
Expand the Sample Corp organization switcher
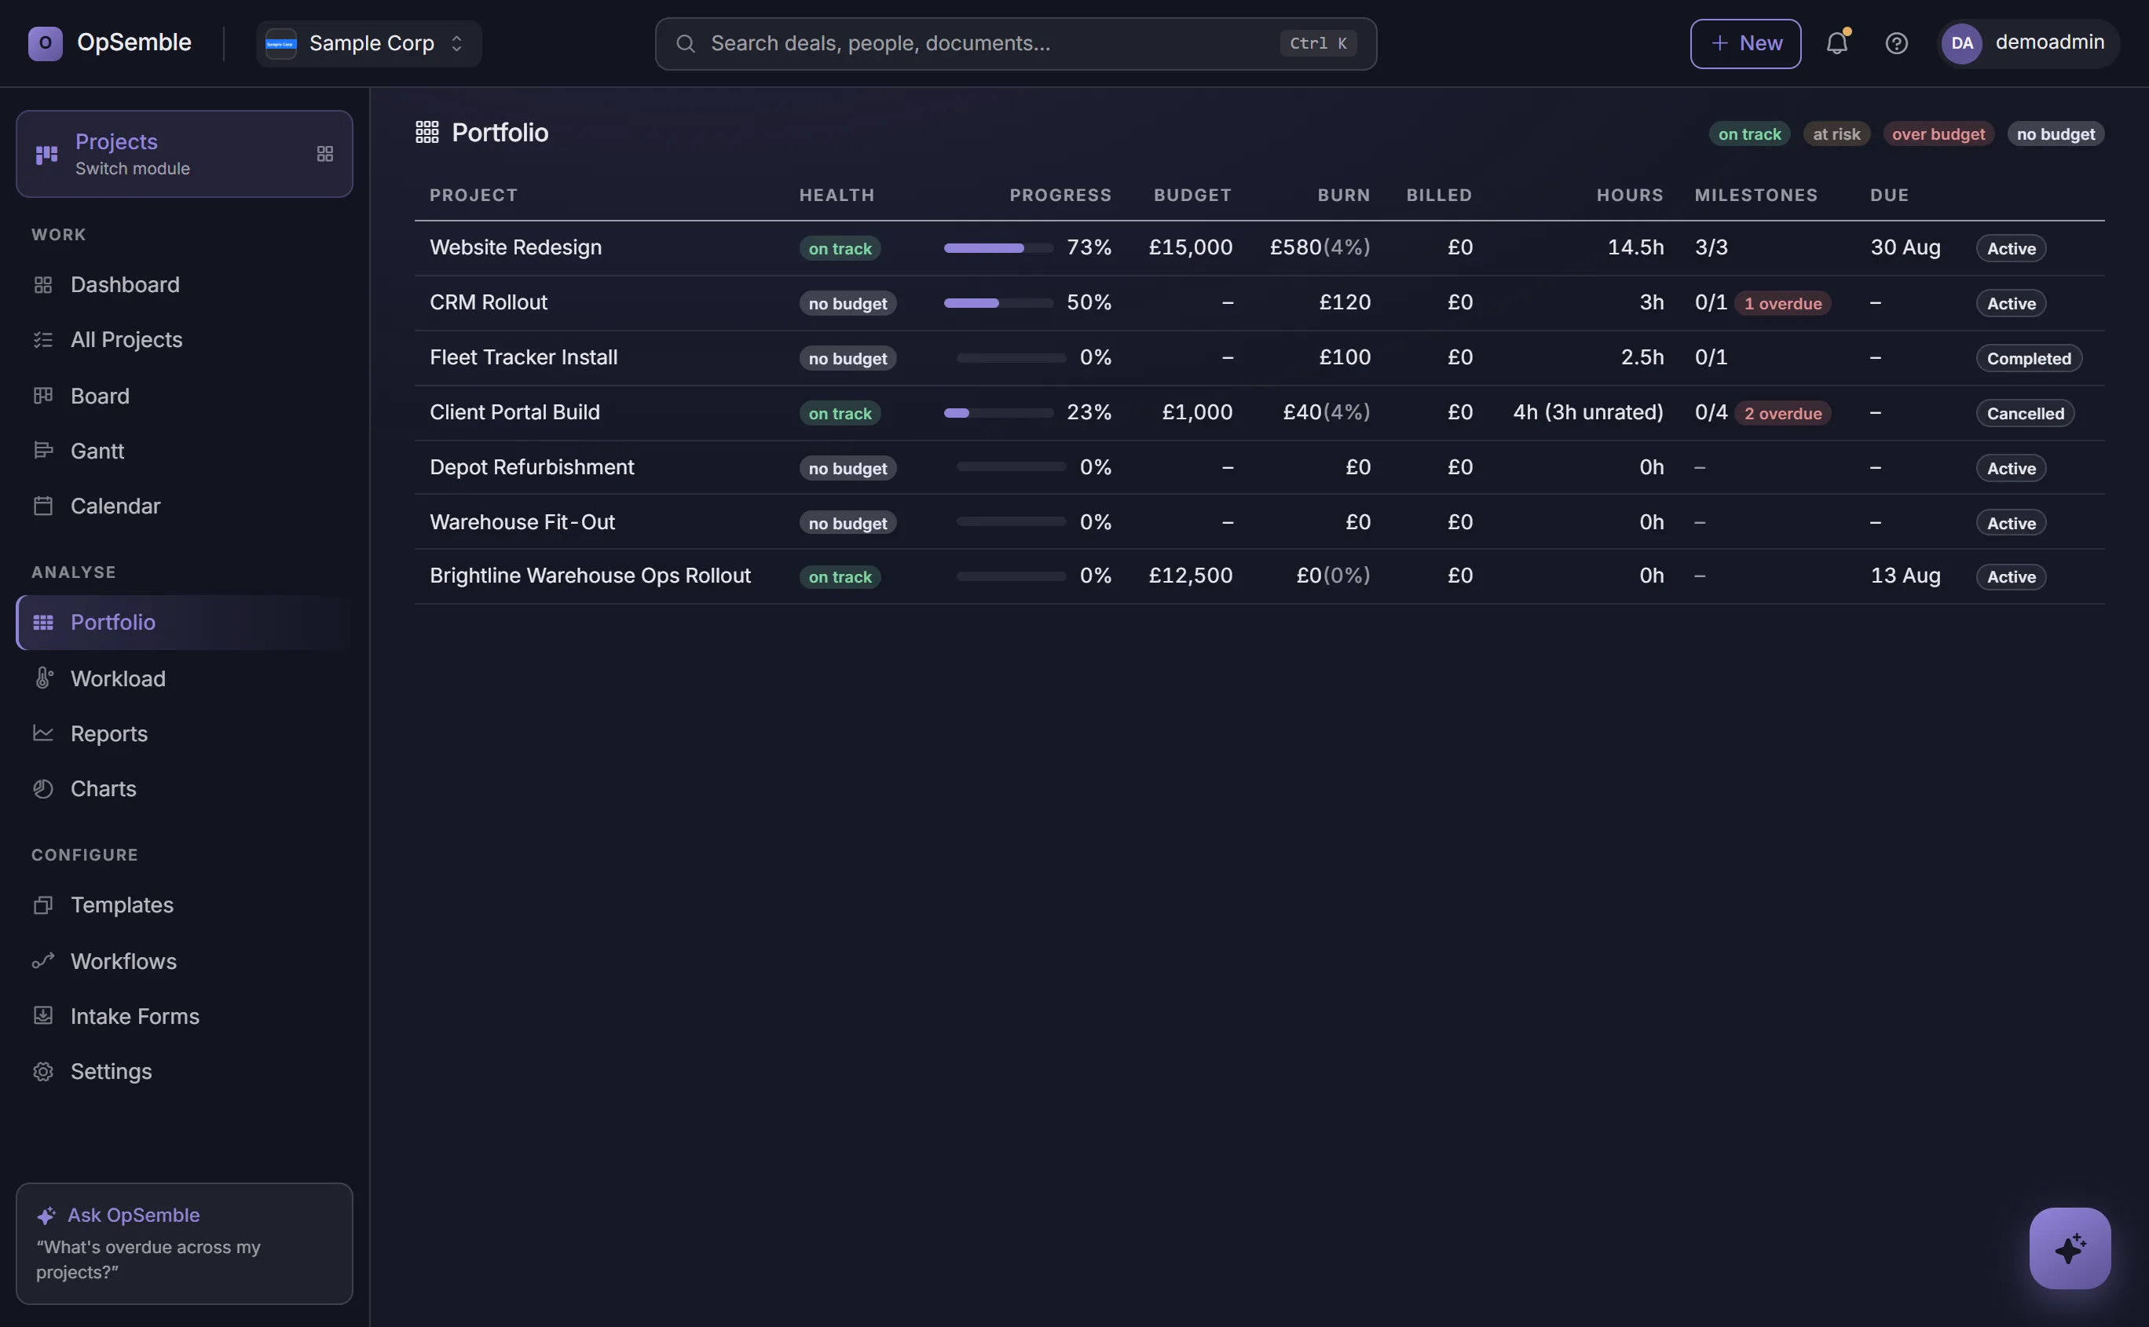pos(368,43)
